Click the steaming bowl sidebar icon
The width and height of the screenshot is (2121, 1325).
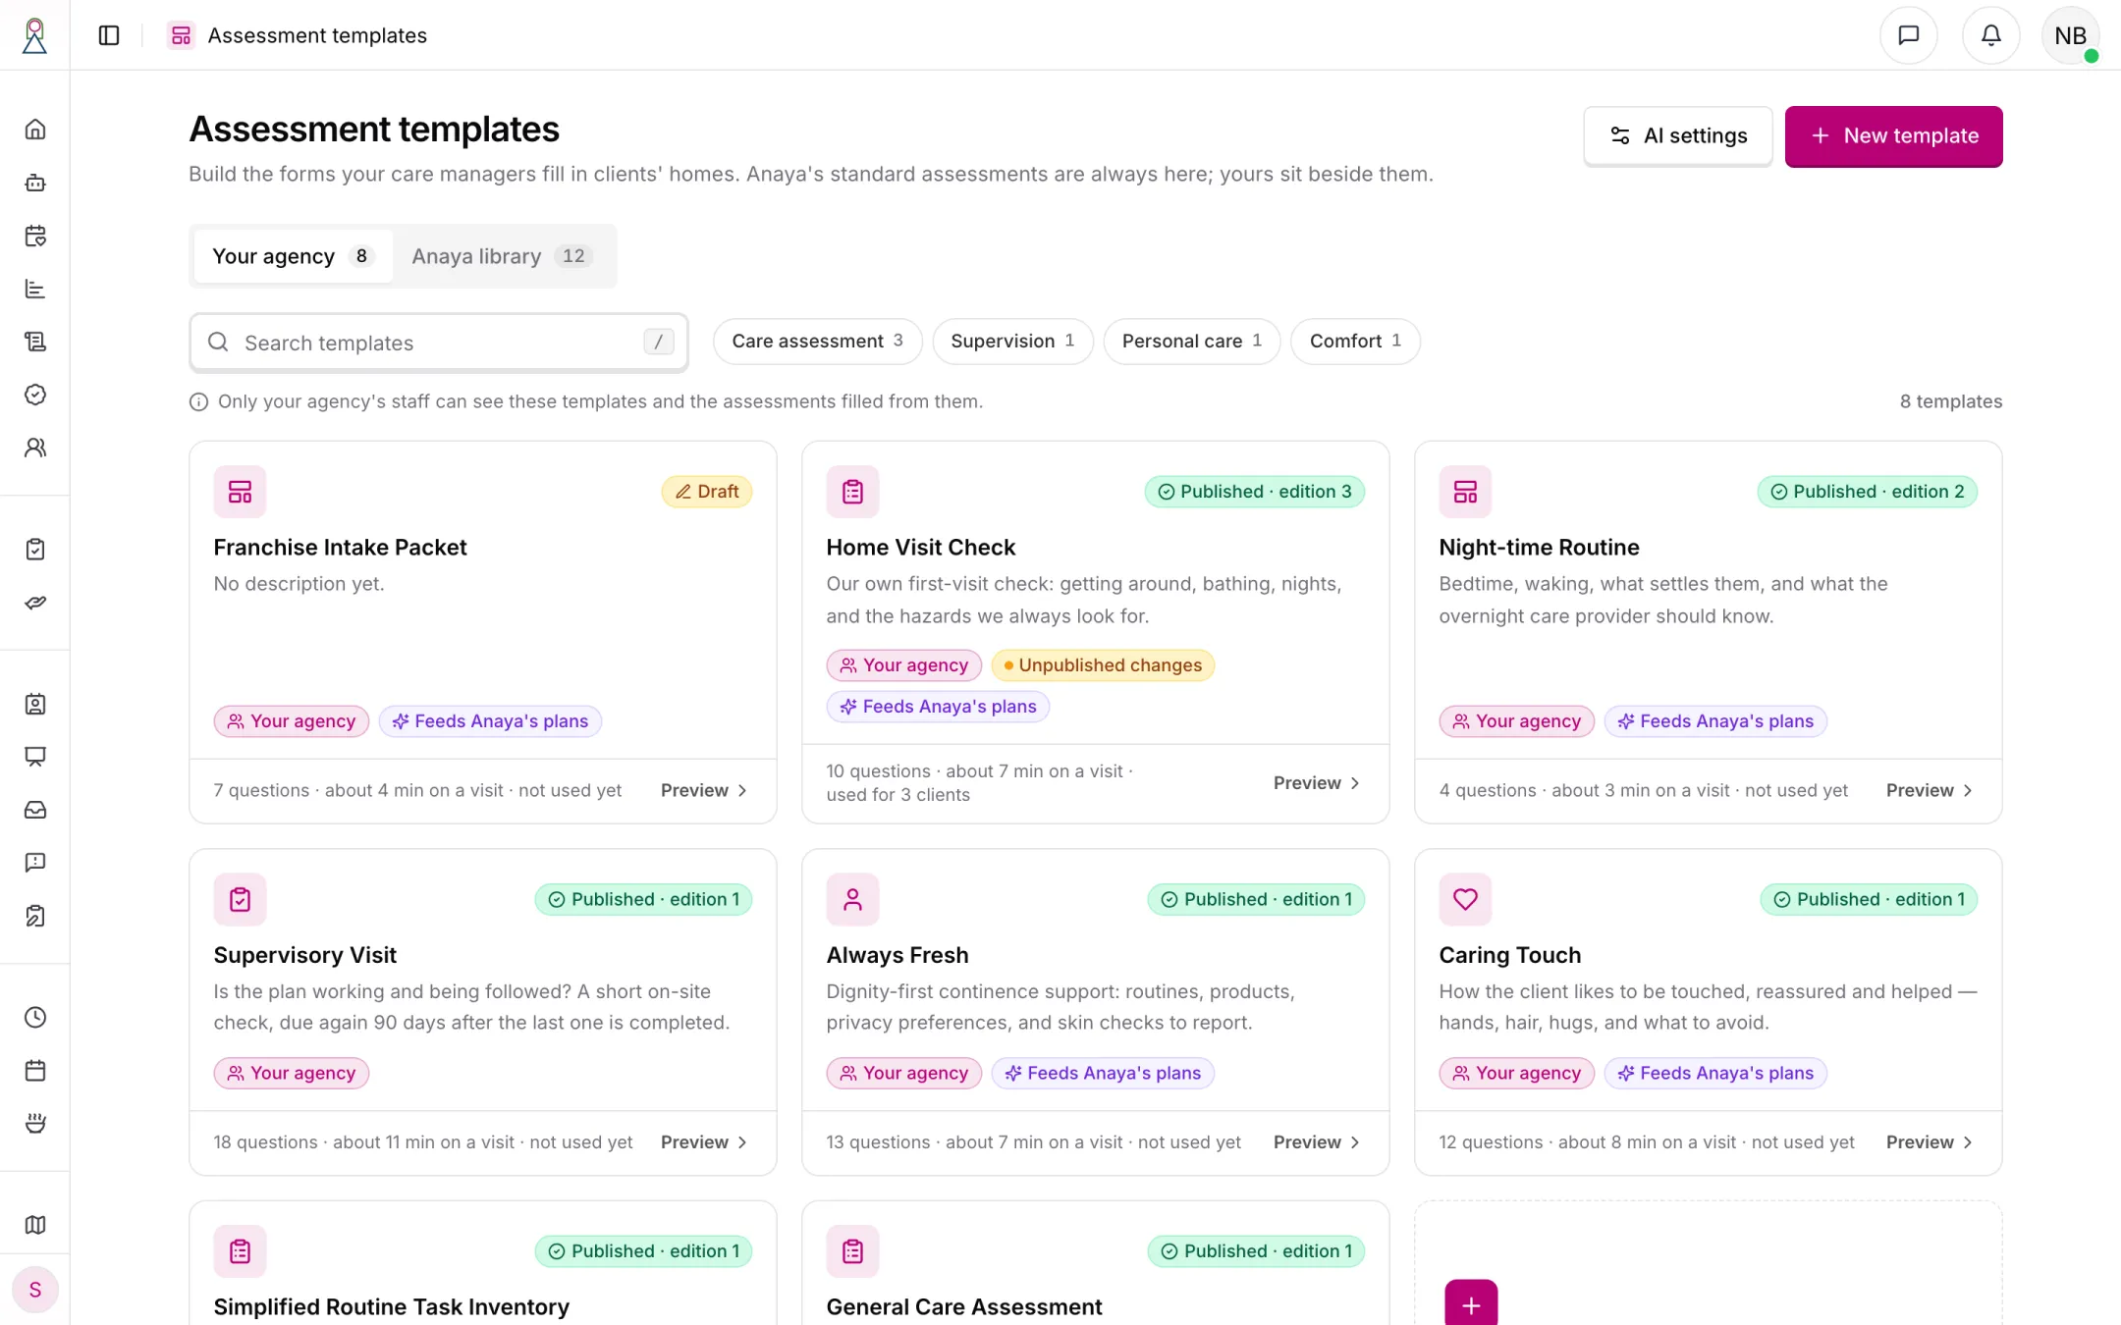click(35, 1124)
